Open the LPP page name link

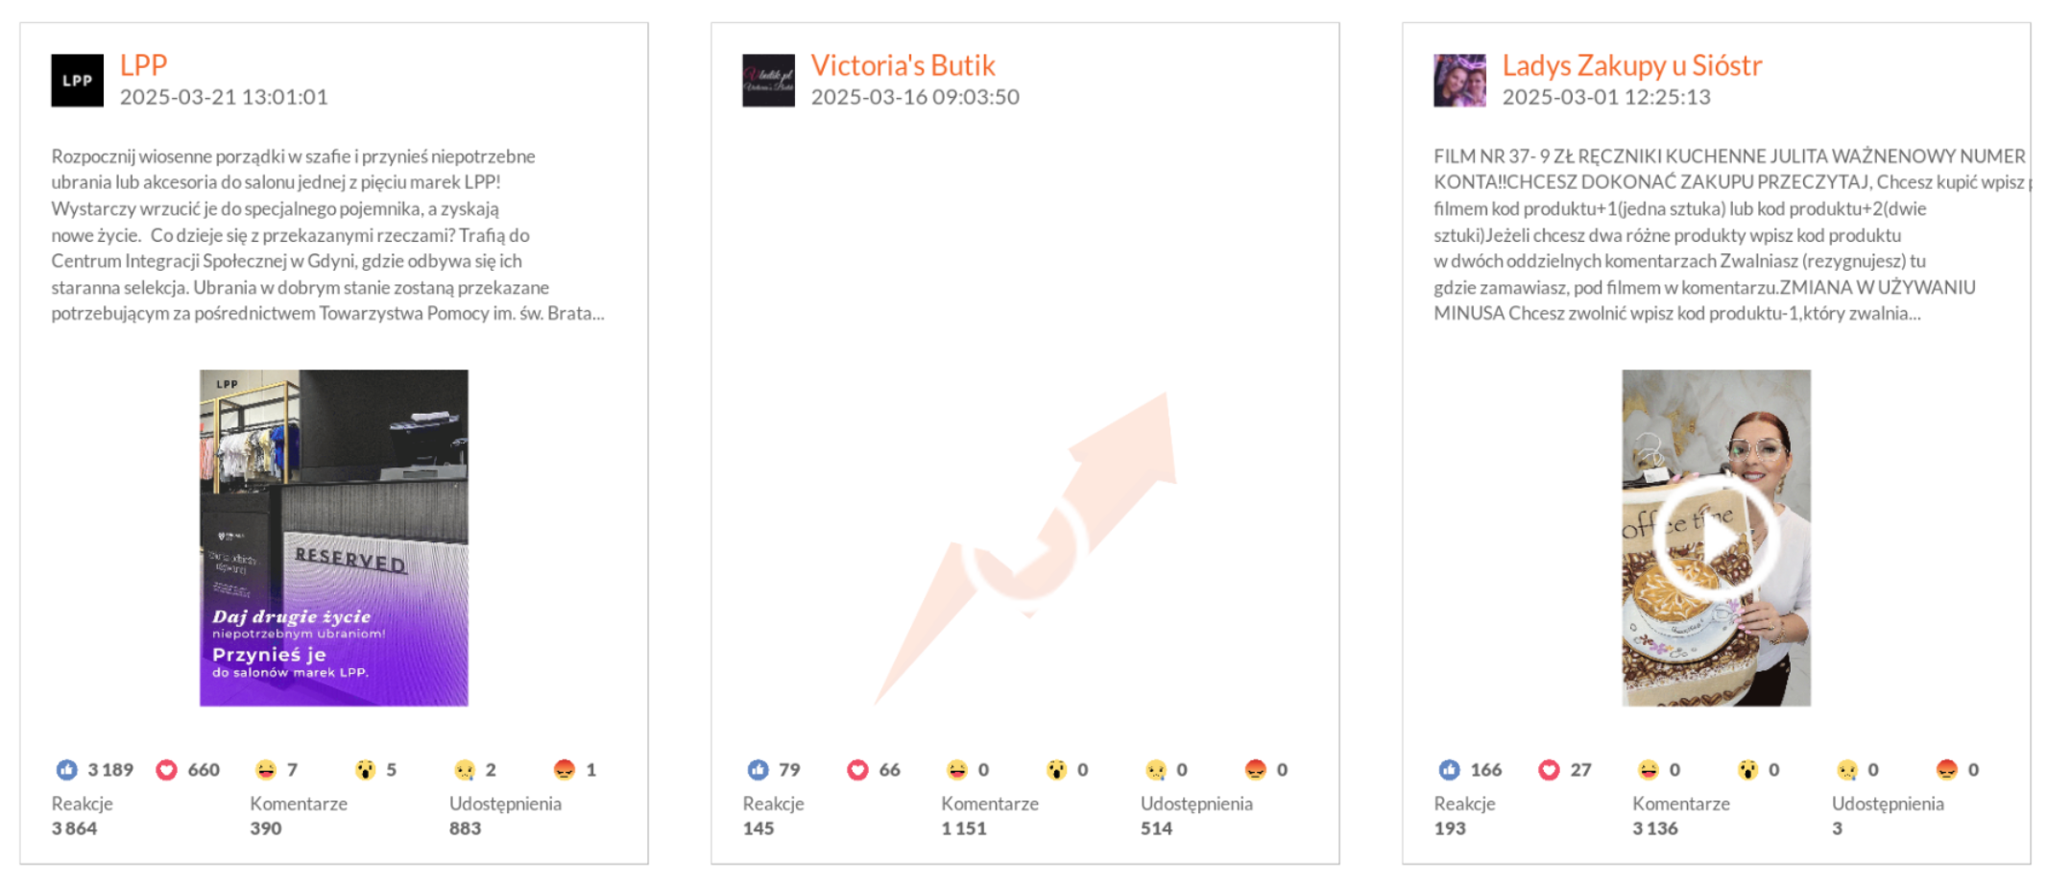point(143,65)
